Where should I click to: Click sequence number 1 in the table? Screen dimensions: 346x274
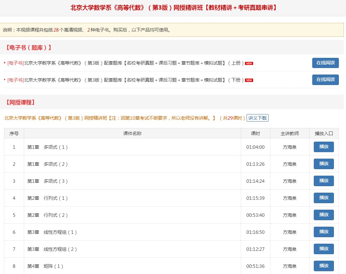coord(14,147)
